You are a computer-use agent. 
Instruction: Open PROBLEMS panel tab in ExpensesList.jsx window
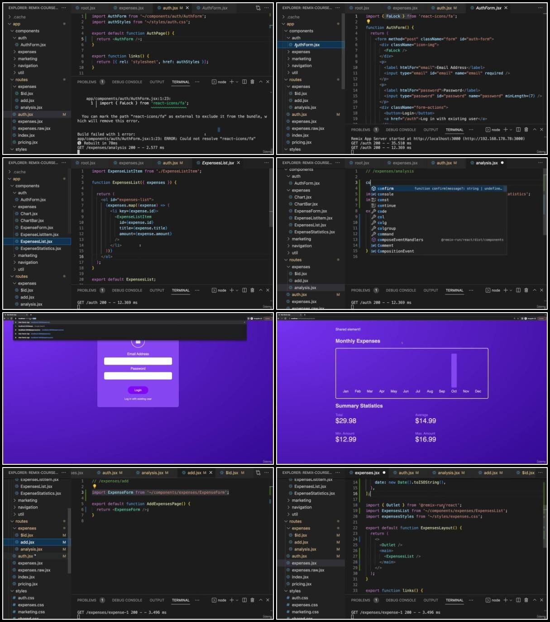(x=86, y=290)
